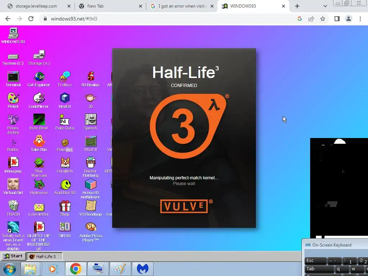368x276 pixels.
Task: Open the lenna.png image file
Action: (x=13, y=165)
